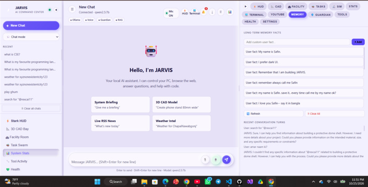Toggle the Guardian status chip

click(x=105, y=20)
